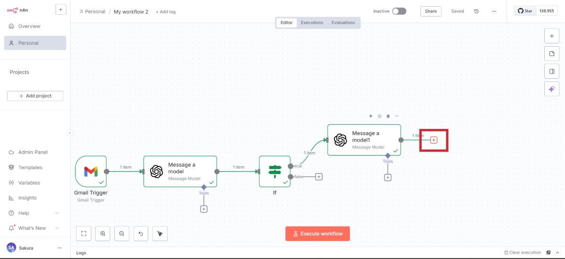Viewport: 565px width, 259px height.
Task: Click the tidy up workflow broom icon
Action: click(x=160, y=233)
